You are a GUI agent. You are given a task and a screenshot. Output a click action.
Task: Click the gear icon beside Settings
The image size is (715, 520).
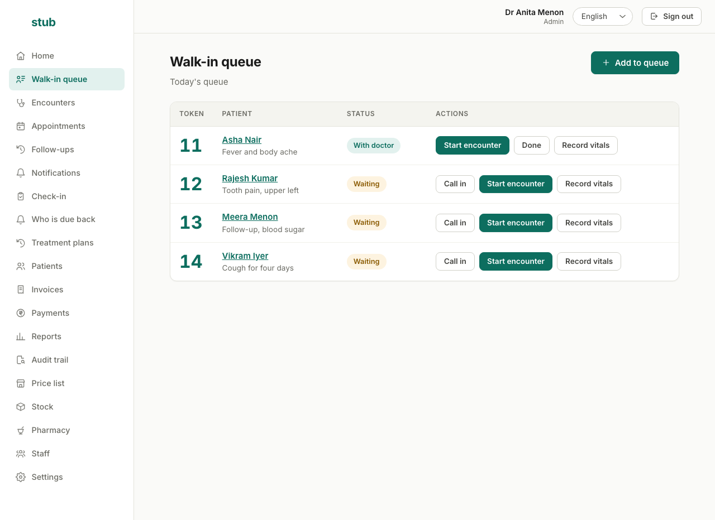[21, 477]
